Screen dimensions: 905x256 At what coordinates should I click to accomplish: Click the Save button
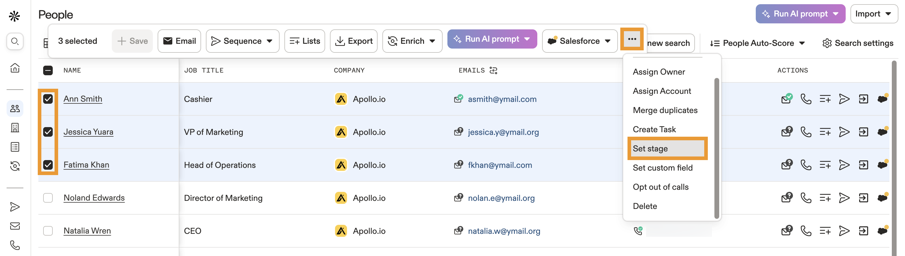click(x=132, y=41)
